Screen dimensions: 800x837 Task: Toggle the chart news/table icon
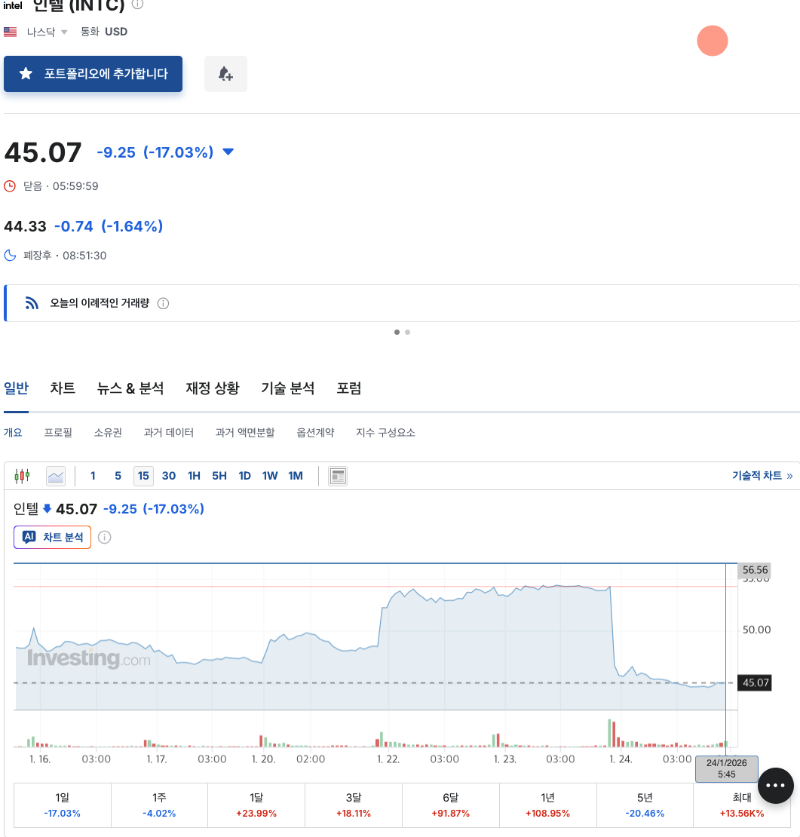click(338, 476)
